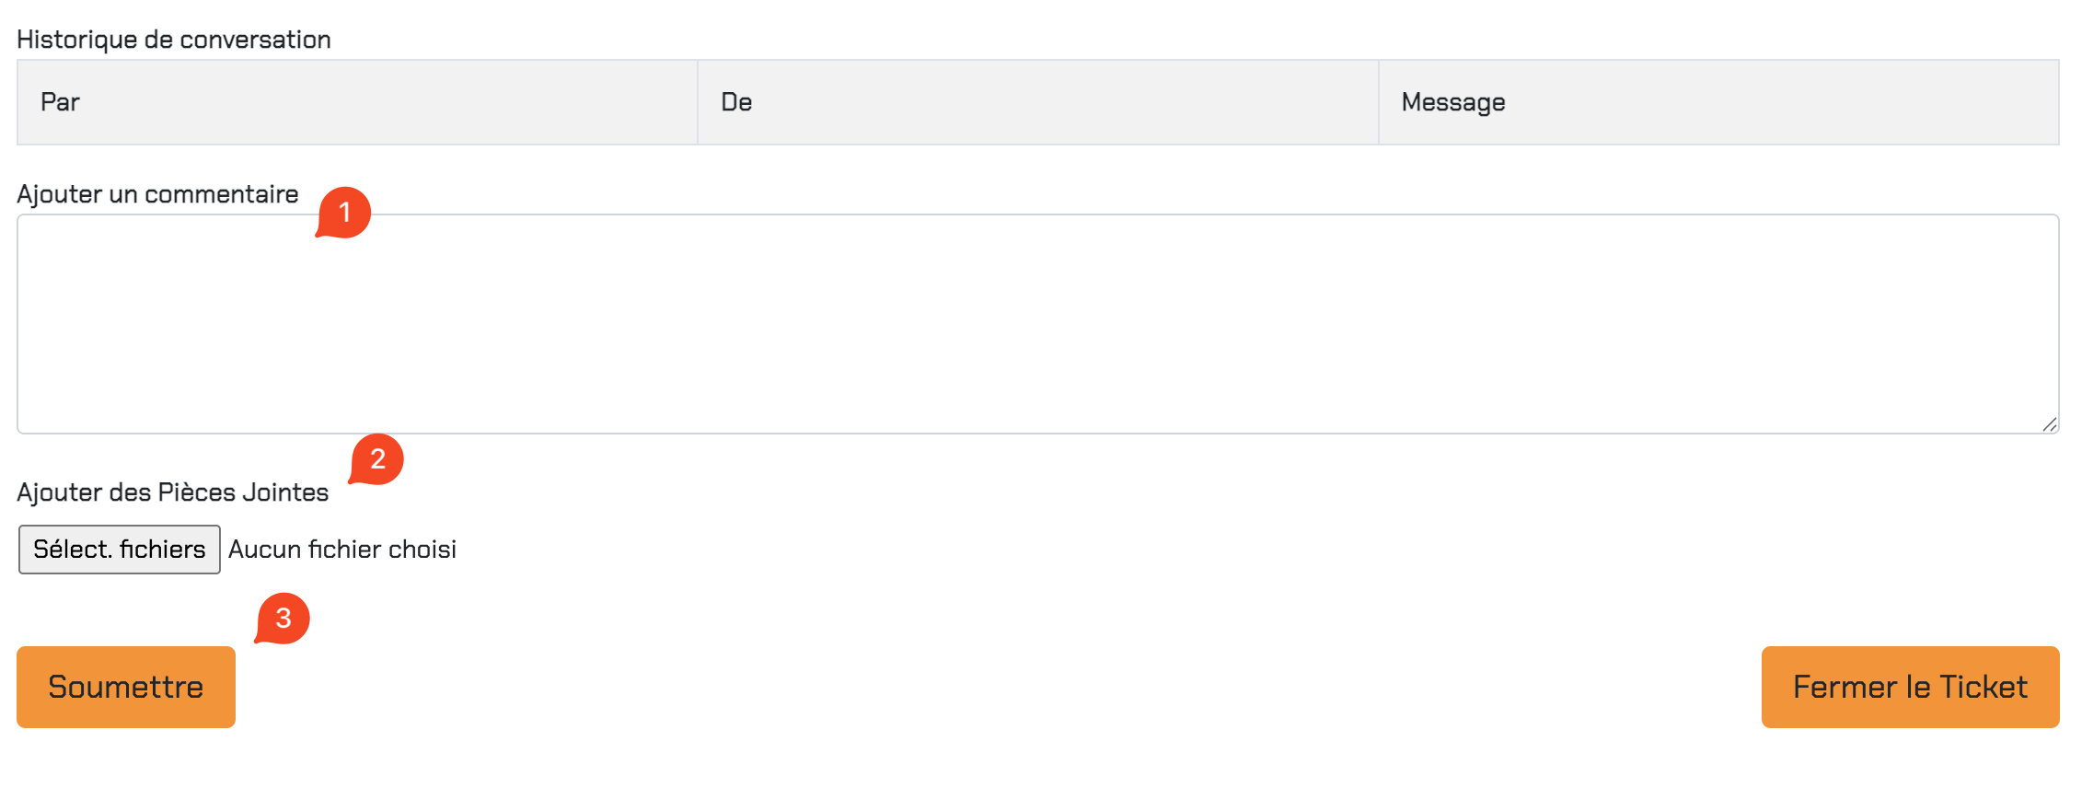Click the Aucun fichier choisi text
Viewport: 2082px width, 799px height.
coord(342,550)
